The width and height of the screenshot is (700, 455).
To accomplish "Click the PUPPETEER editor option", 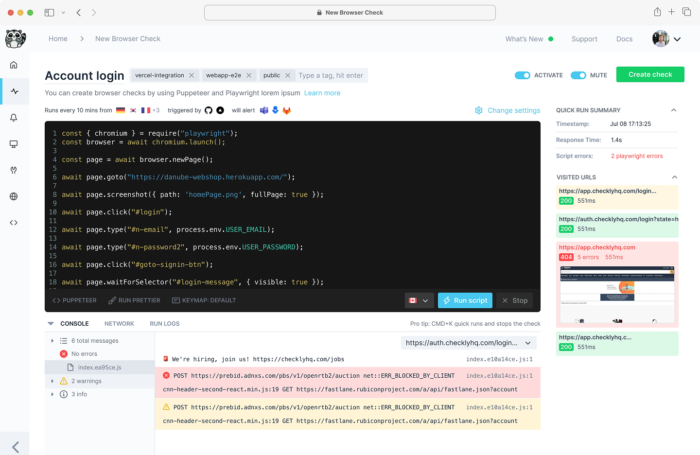I will click(74, 300).
